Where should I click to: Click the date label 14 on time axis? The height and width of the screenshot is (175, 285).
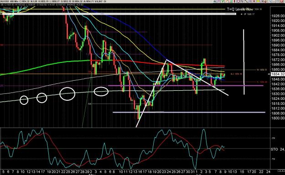click(x=38, y=172)
